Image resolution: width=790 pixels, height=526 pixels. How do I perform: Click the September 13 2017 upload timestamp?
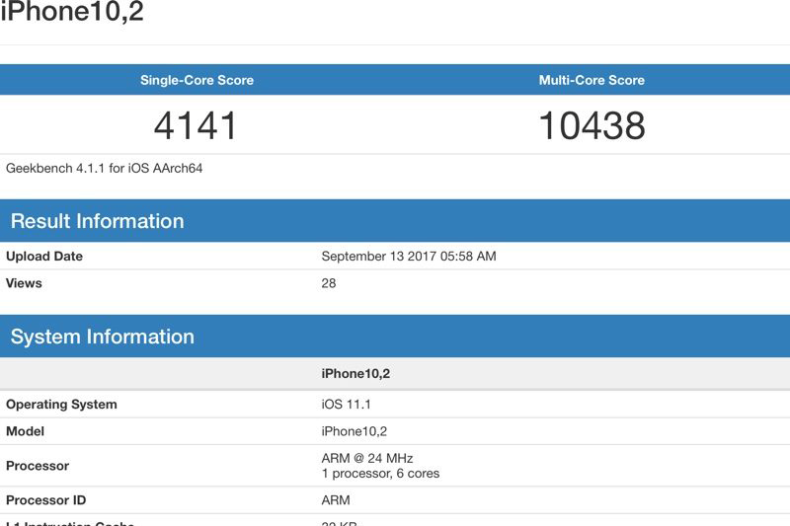pos(409,257)
